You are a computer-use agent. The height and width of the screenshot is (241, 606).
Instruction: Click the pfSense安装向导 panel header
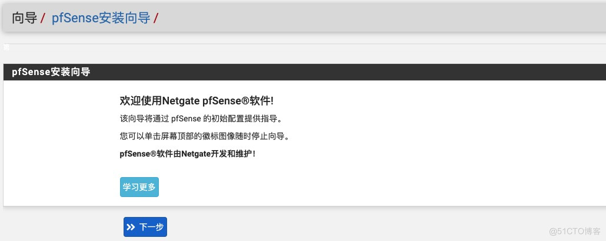pos(305,72)
